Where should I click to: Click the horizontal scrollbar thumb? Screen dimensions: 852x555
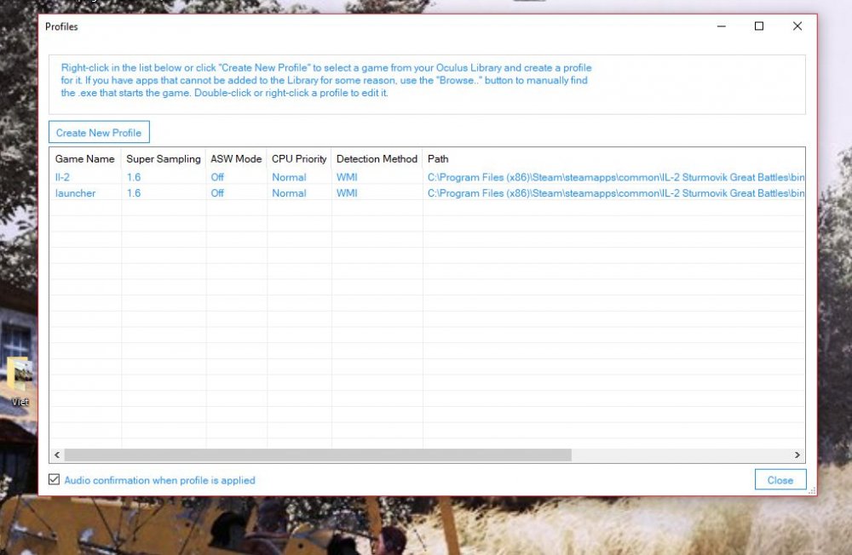pos(318,455)
